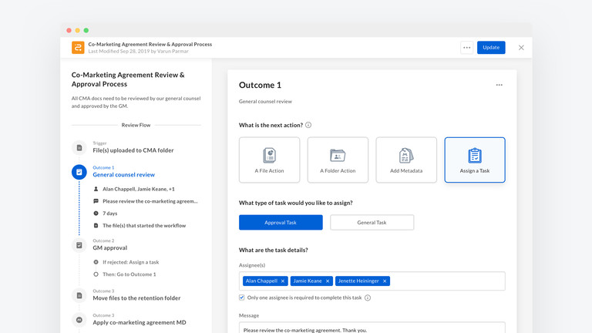Click the orange workflow logo icon

(x=78, y=48)
